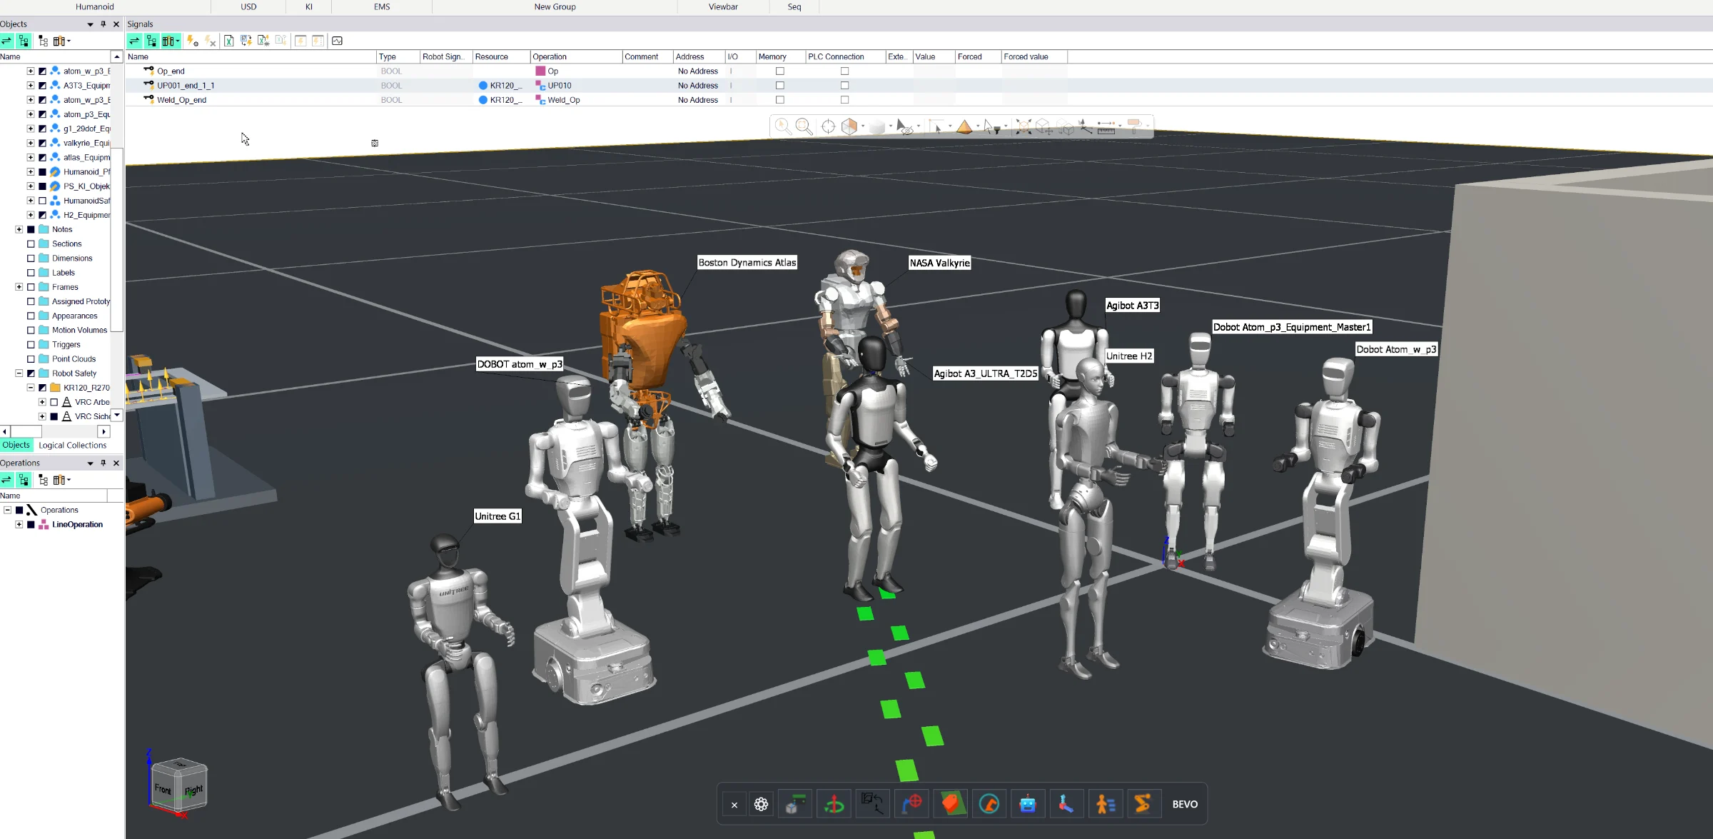The height and width of the screenshot is (839, 1713).
Task: Click the orange price tag icon in BEVO bar
Action: click(x=950, y=804)
